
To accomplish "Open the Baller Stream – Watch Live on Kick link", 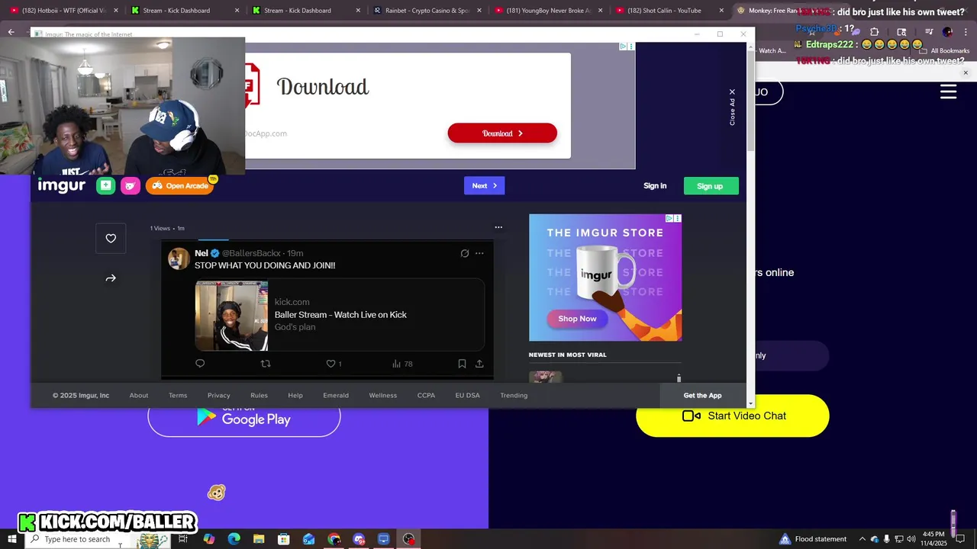I will point(340,314).
